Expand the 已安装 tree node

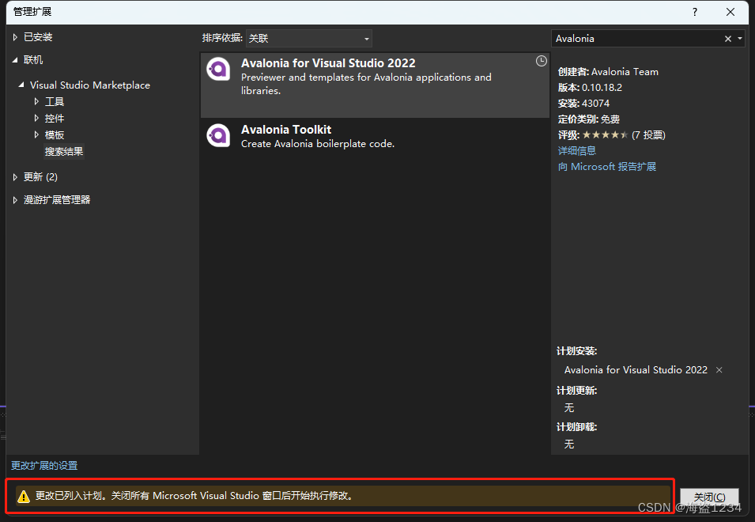[x=15, y=37]
